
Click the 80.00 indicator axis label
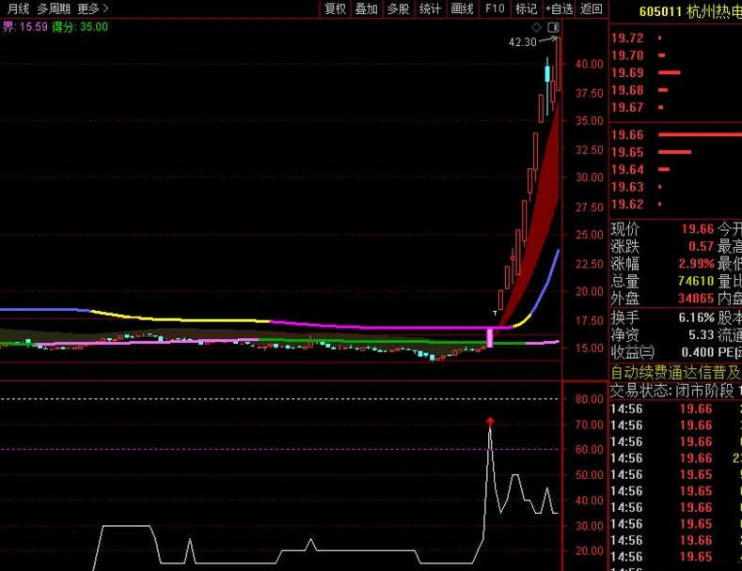point(589,399)
